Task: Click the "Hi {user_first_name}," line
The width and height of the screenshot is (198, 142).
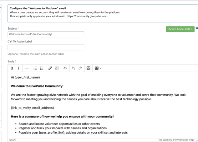Action: tap(26, 77)
